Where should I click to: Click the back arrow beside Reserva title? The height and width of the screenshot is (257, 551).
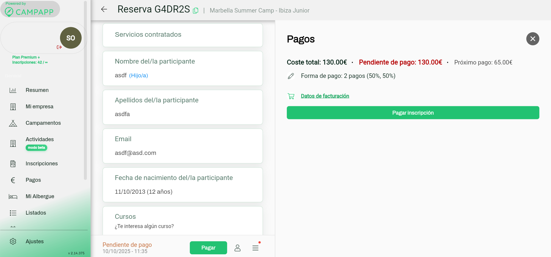(x=104, y=9)
